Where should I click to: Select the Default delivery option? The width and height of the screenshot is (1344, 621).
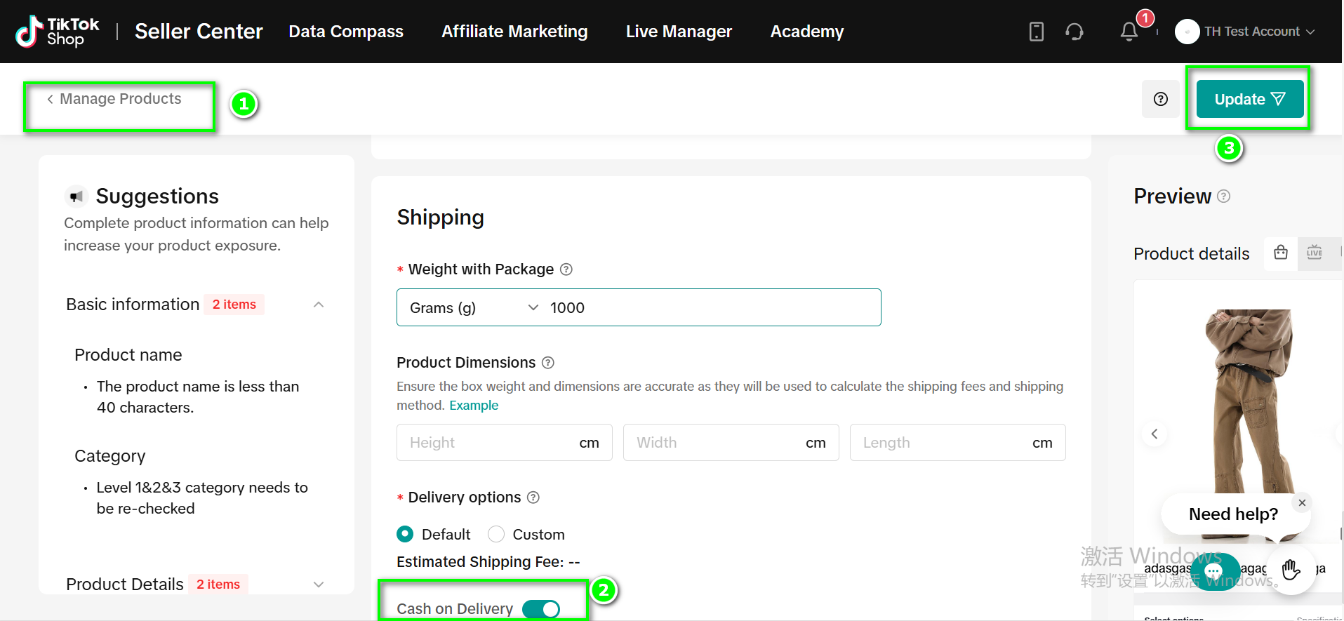point(405,535)
